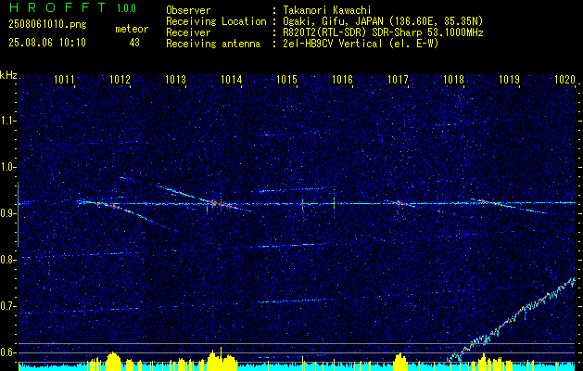Click the 1016 time marker
Viewport: 583px width, 371px height.
pos(342,79)
